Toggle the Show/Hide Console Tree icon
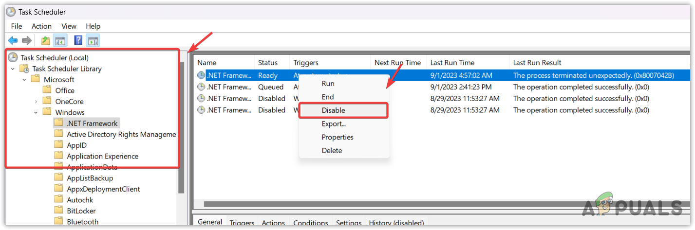695x230 pixels. coord(60,40)
